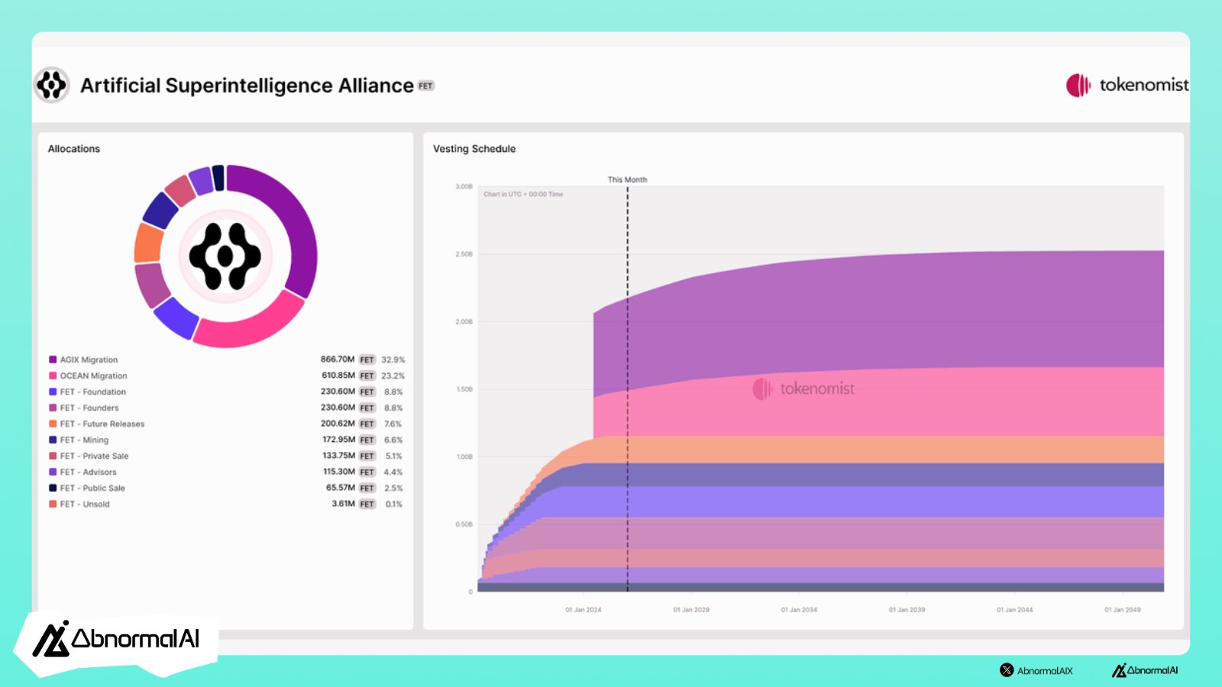Open the tokenomist logo in the header
This screenshot has width=1222, height=687.
tap(1127, 85)
